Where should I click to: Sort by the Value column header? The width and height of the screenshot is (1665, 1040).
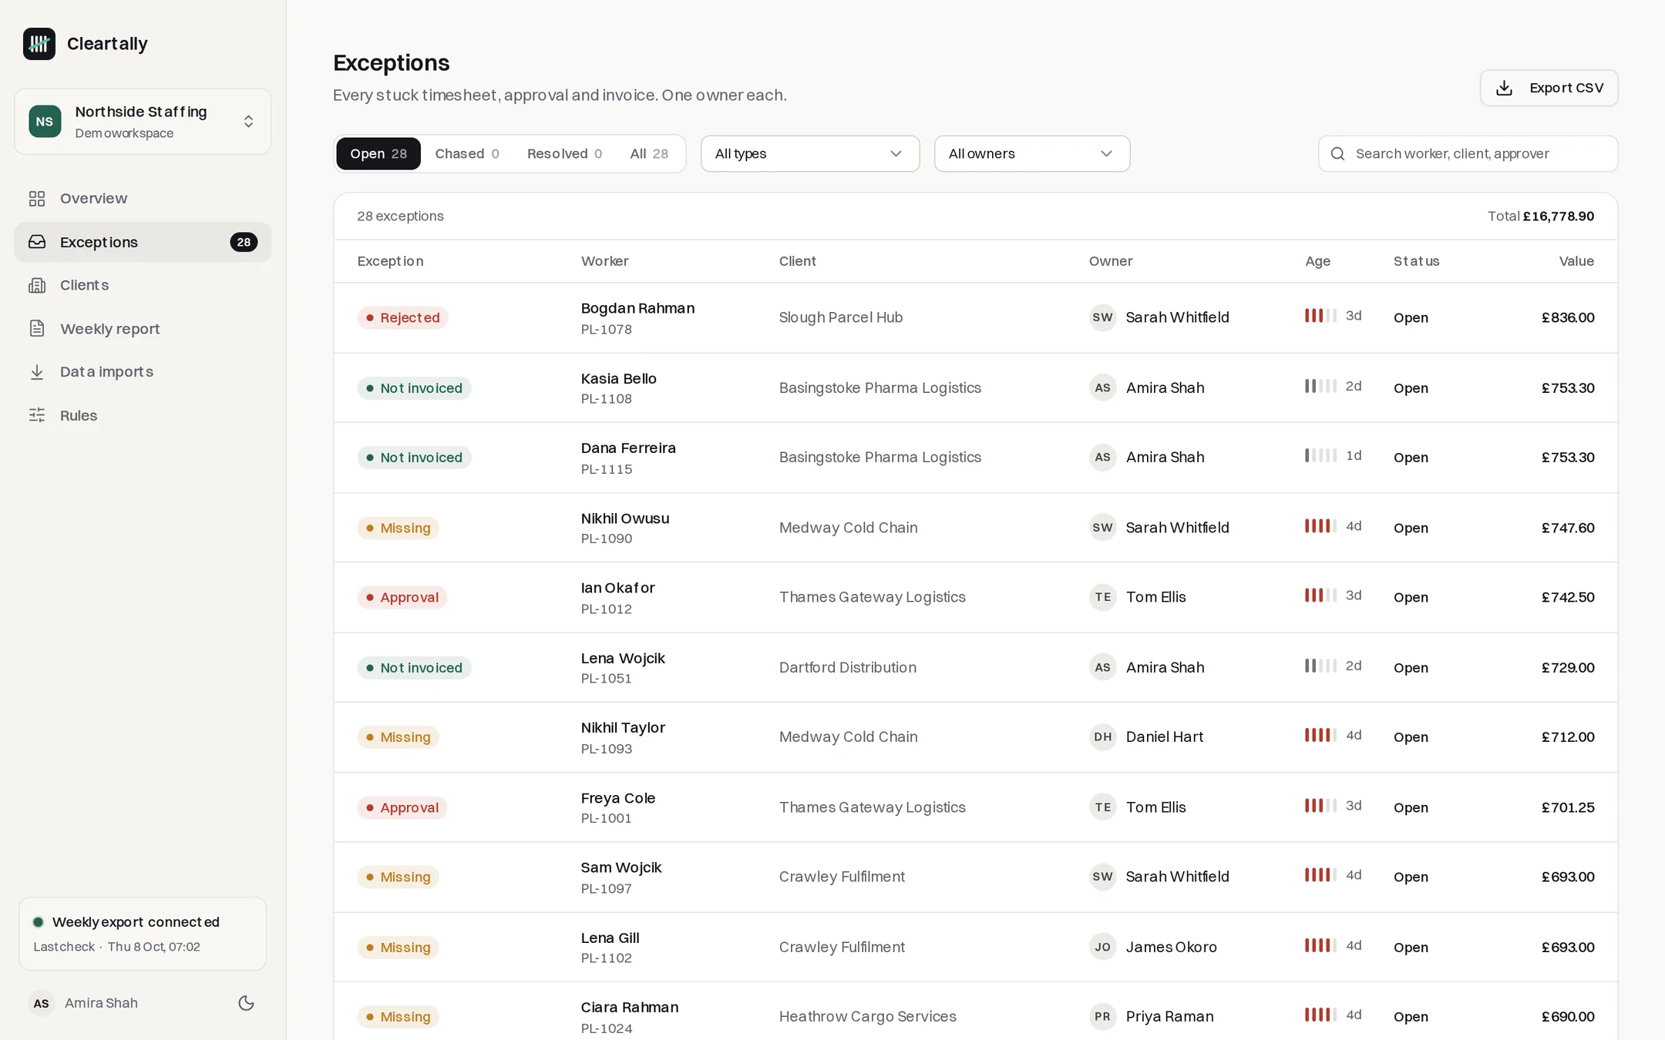tap(1576, 261)
